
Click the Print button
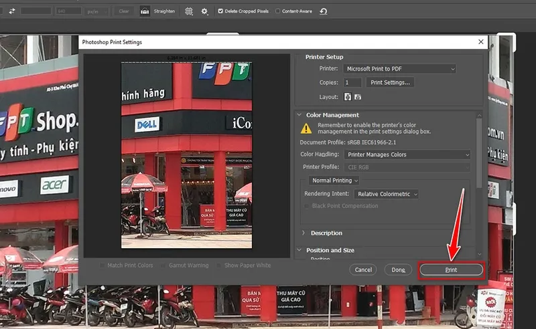[451, 269]
